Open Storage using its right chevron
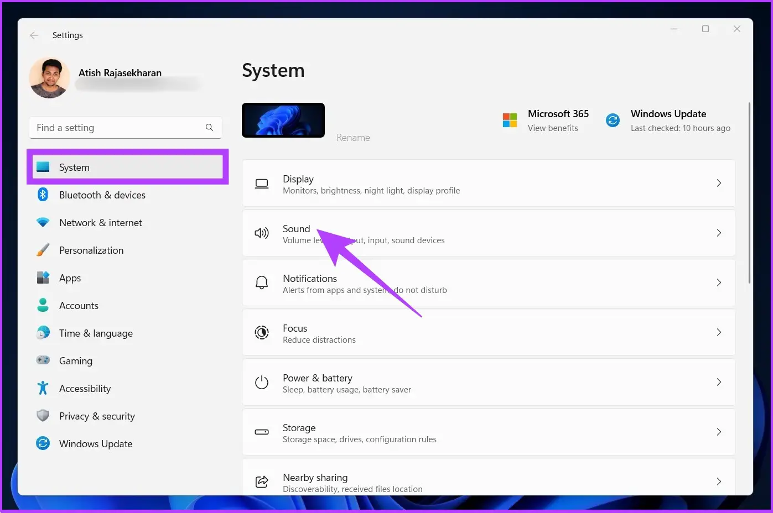The width and height of the screenshot is (773, 513). click(719, 432)
